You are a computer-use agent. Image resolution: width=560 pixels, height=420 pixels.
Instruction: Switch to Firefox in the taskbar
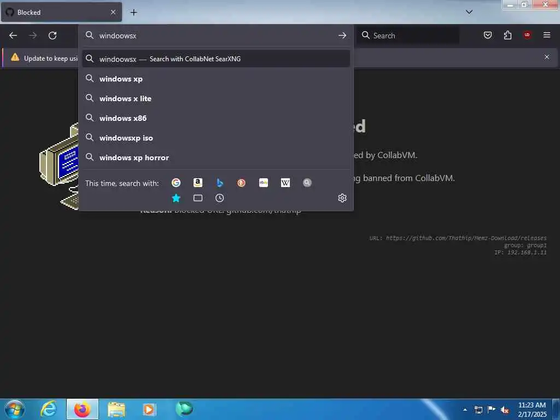83,409
